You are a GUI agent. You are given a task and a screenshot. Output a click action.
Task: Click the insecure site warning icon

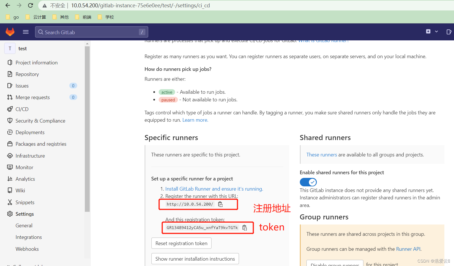pos(45,5)
